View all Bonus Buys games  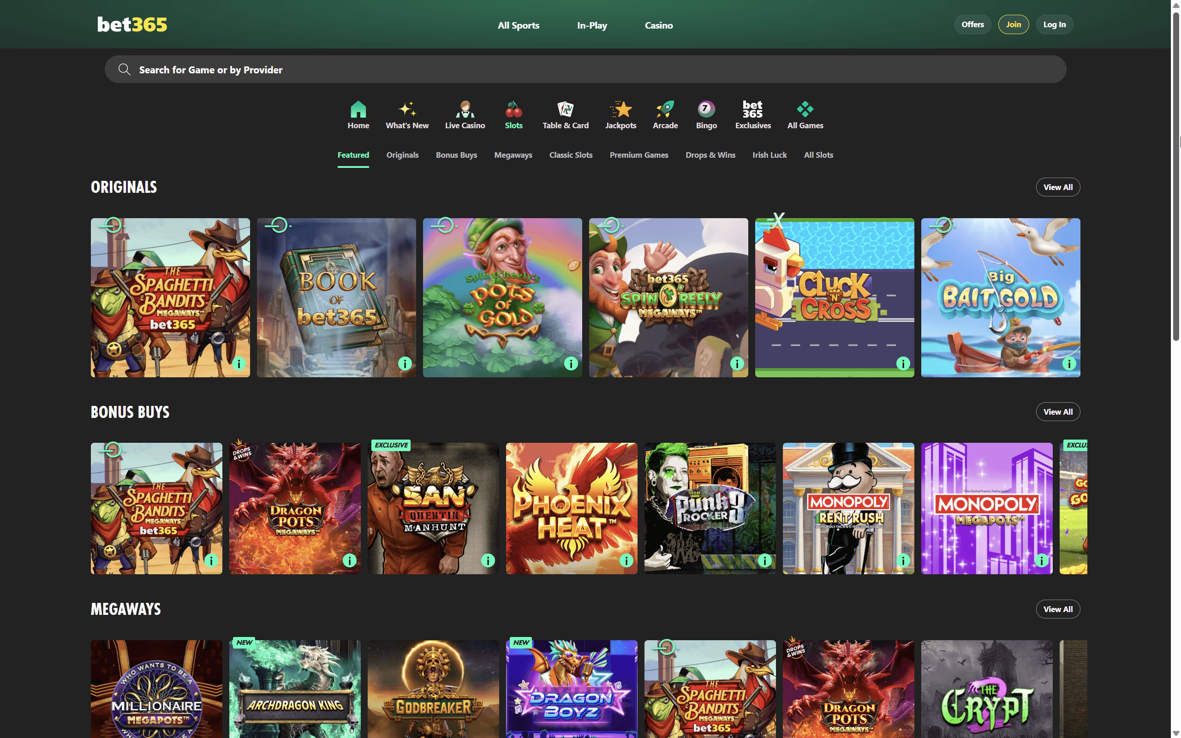coord(1058,412)
